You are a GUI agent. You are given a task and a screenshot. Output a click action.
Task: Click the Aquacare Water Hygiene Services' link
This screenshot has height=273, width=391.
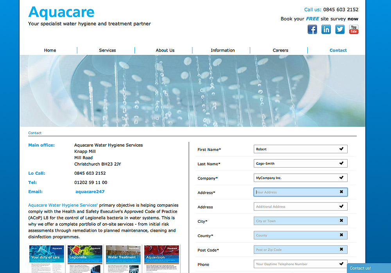click(x=63, y=205)
